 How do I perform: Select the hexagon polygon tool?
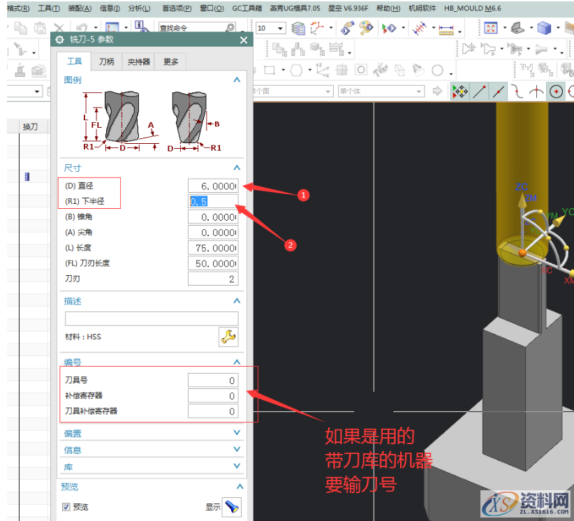pyautogui.click(x=297, y=70)
